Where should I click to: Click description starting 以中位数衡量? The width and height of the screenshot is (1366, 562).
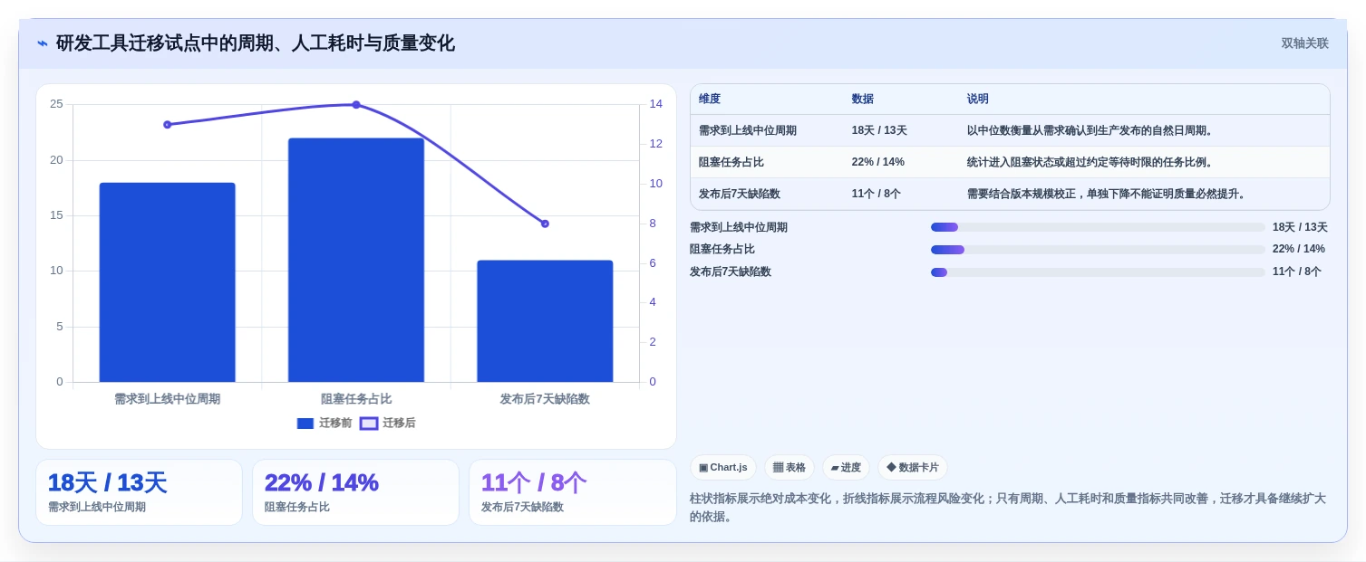click(1091, 130)
